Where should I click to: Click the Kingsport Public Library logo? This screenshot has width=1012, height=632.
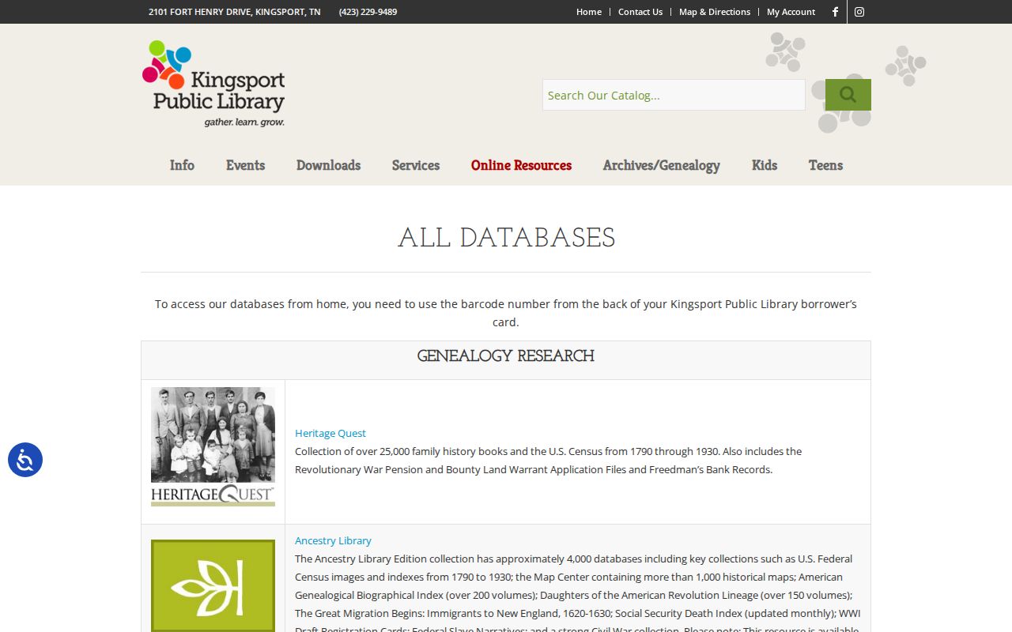point(213,84)
